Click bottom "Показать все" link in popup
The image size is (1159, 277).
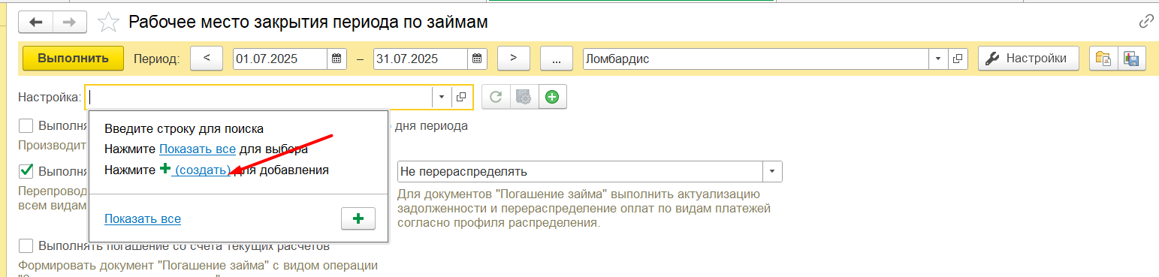143,218
